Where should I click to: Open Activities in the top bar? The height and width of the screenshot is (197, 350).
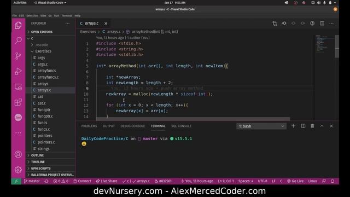pyautogui.click(x=20, y=3)
